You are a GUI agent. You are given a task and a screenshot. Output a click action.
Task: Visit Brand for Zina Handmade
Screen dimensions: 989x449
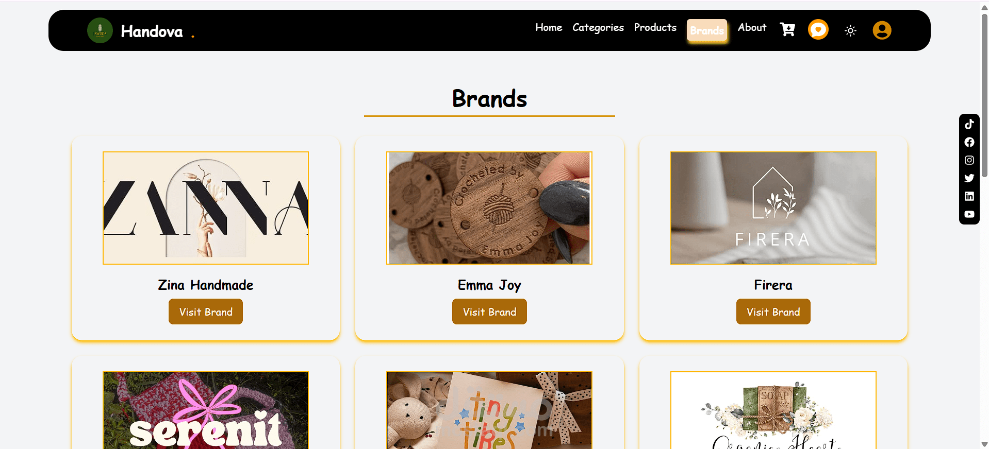click(x=206, y=312)
